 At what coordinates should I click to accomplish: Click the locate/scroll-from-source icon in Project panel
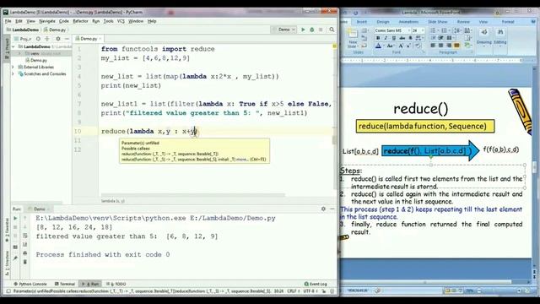click(x=38, y=39)
